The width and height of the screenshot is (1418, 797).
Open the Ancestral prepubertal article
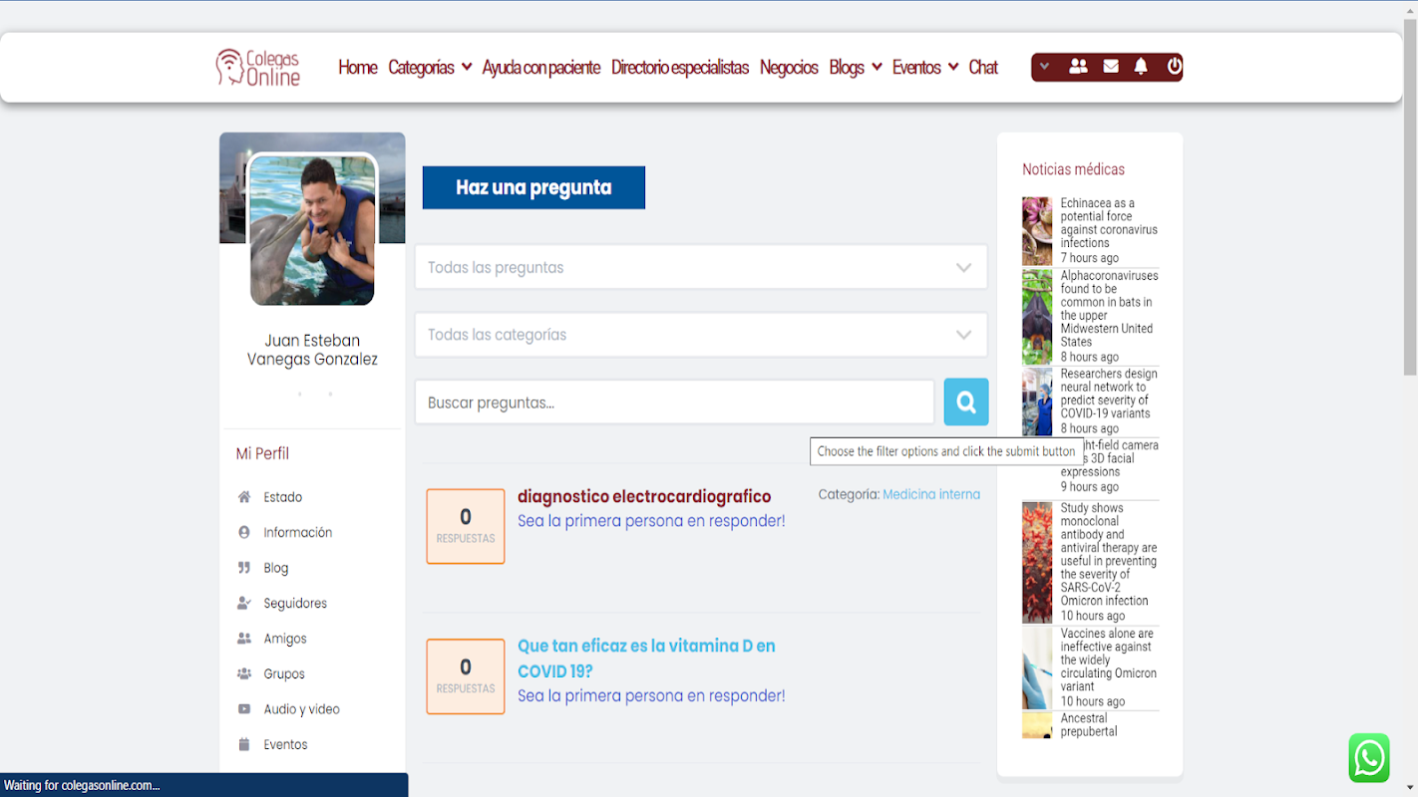coord(1089,724)
